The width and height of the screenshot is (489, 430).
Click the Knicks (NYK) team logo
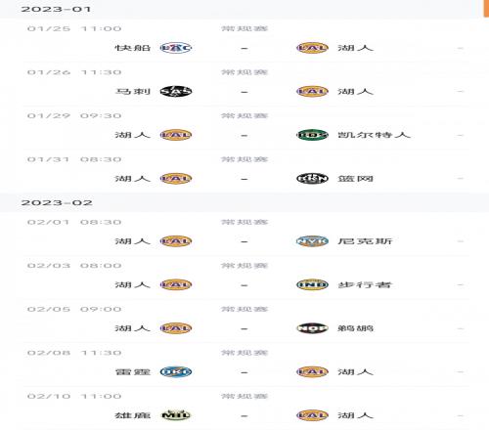point(312,241)
